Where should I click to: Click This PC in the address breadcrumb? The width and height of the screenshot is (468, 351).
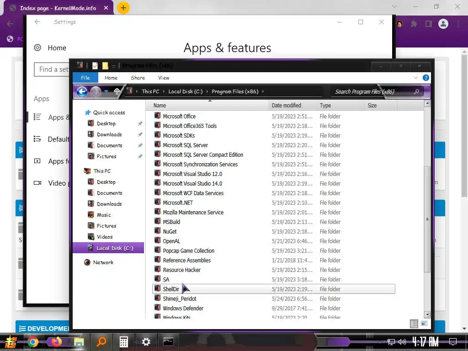pyautogui.click(x=150, y=91)
